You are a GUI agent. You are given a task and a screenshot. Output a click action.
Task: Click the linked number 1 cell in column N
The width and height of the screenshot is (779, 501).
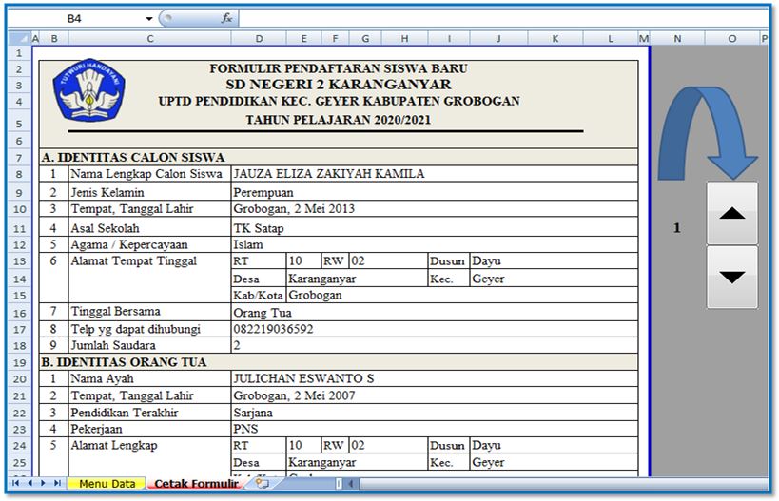tap(676, 228)
